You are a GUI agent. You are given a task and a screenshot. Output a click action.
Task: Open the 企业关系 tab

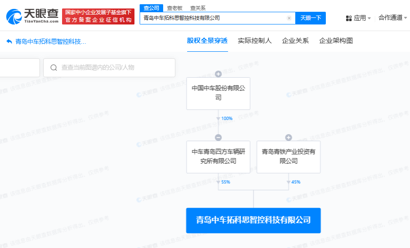(295, 40)
